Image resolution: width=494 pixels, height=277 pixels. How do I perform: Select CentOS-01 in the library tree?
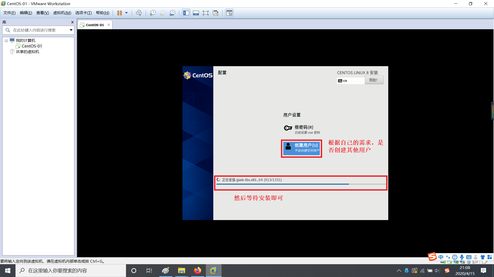pos(32,46)
